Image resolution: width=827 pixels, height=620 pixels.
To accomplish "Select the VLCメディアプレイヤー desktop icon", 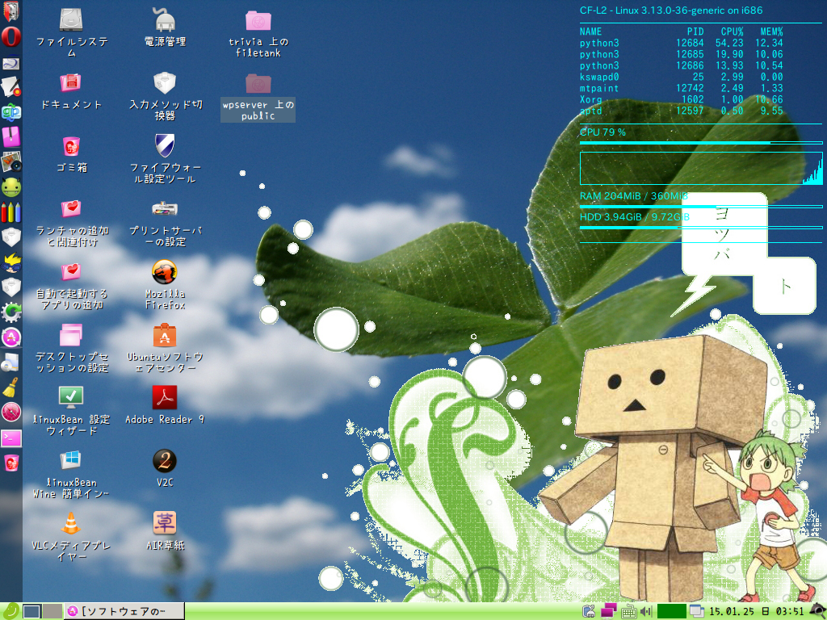I will point(72,537).
